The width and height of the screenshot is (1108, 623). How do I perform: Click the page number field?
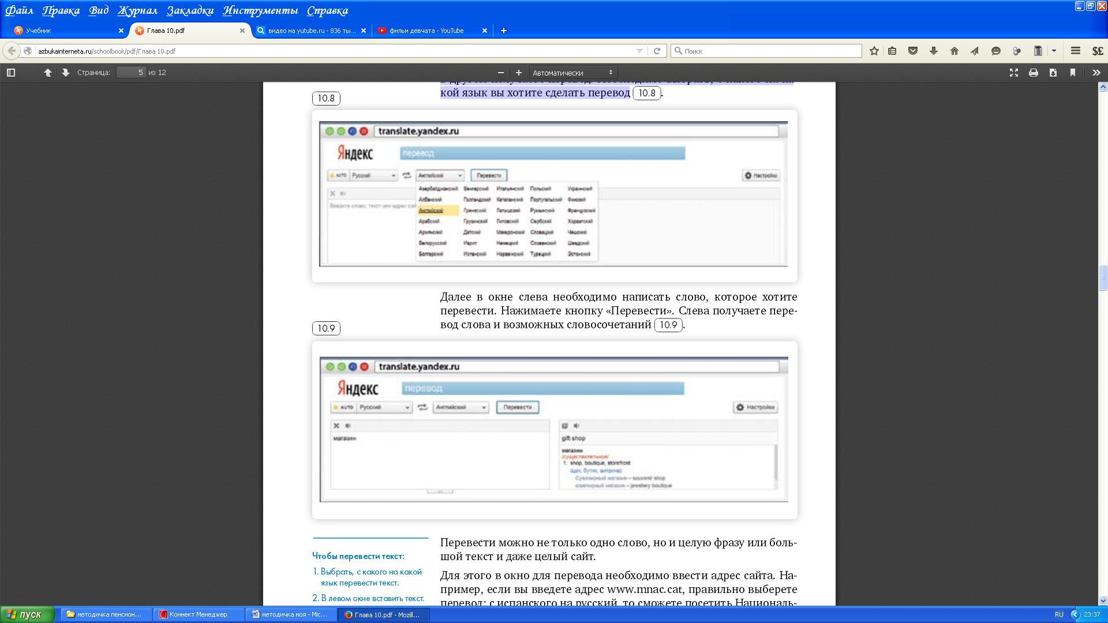[x=131, y=73]
